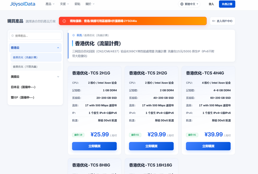Click the 首頁 breadcrumb link
This screenshot has width=258, height=174.
pyautogui.click(x=79, y=35)
